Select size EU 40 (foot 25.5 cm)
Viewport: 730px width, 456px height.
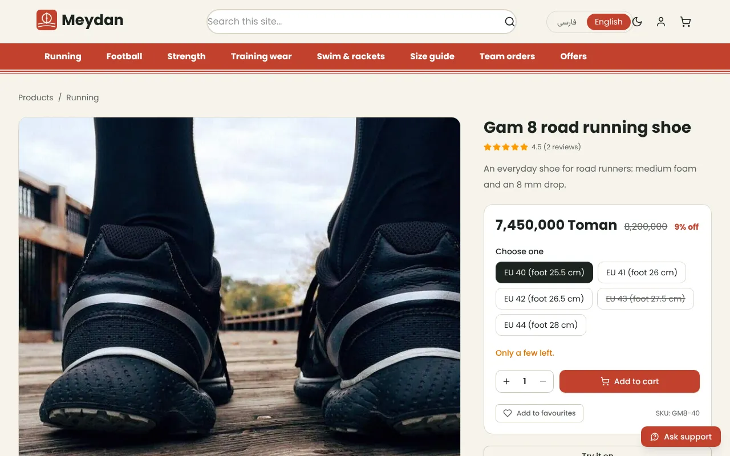[x=544, y=272]
